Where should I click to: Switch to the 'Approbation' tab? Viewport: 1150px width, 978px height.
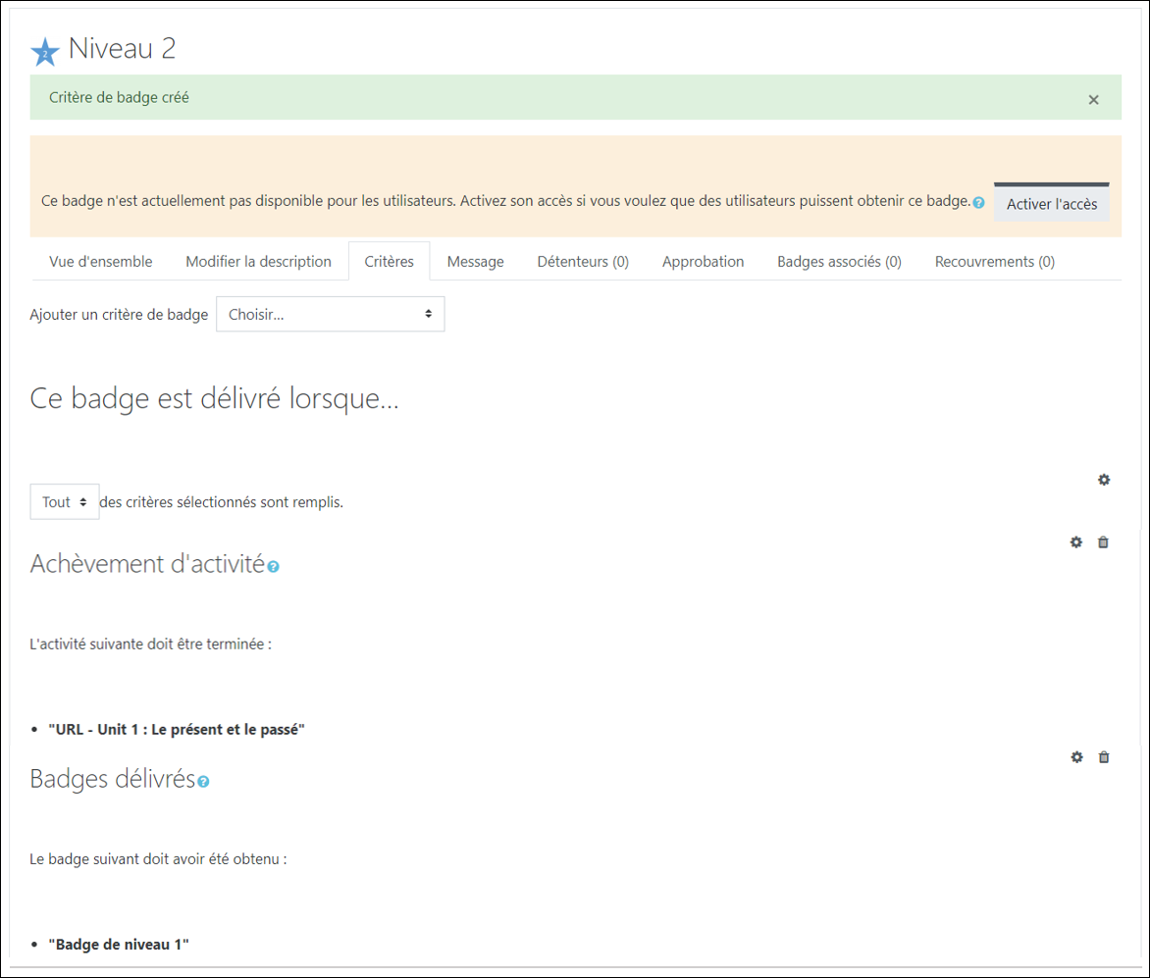[x=703, y=262]
